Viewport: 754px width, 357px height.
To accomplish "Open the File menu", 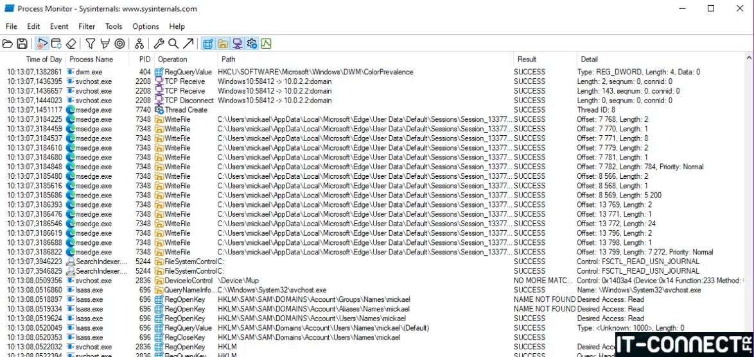I will click(x=11, y=26).
